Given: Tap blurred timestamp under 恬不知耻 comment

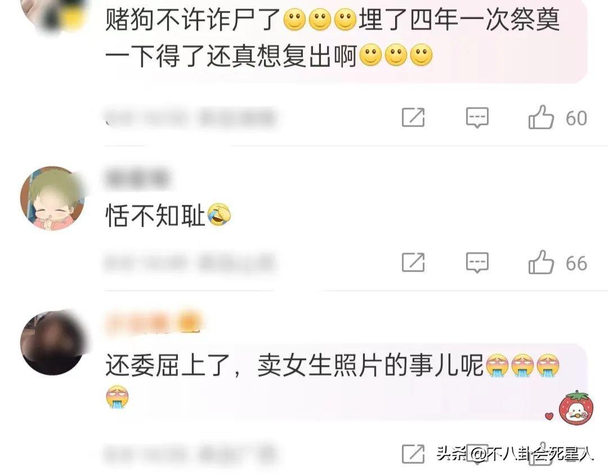Looking at the screenshot, I should pos(189,263).
